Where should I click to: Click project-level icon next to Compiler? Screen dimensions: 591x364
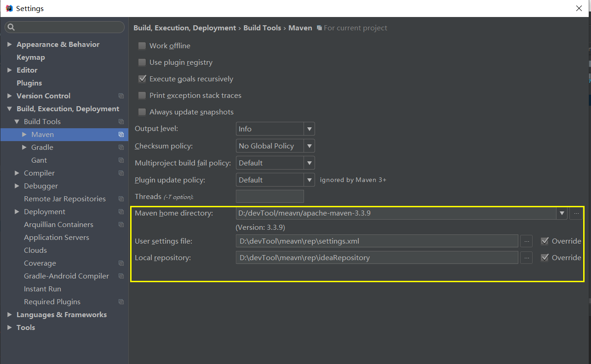point(121,173)
